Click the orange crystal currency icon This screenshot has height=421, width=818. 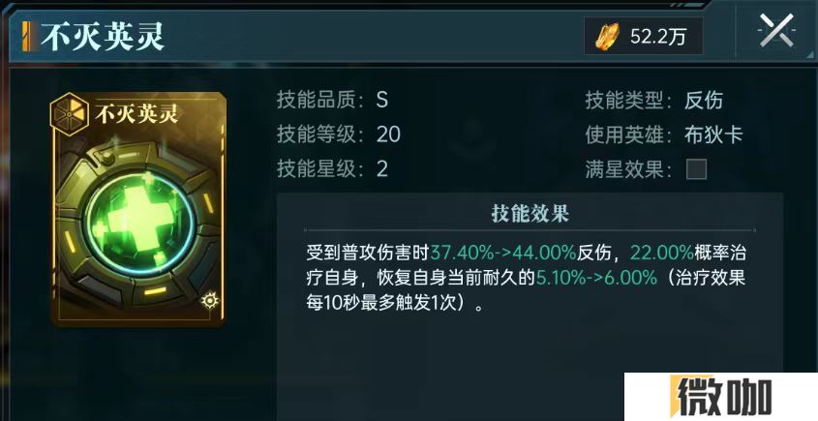tap(607, 36)
